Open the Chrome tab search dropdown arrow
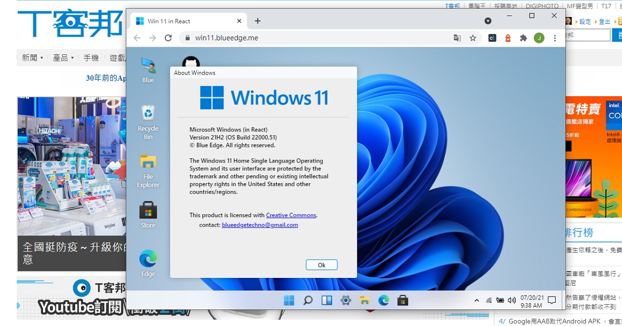Image resolution: width=622 pixels, height=326 pixels. click(x=488, y=21)
